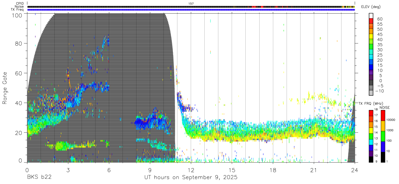Click the 14 label on TX FRQ legend
This screenshot has width=399, height=184.
point(375,132)
